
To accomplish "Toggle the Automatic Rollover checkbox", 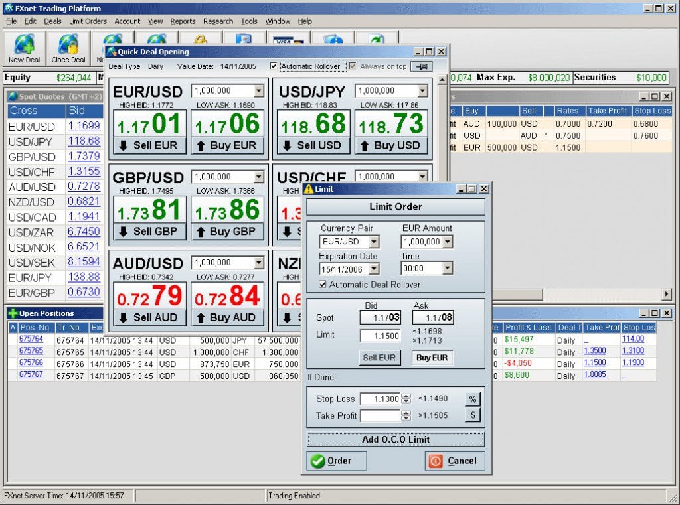I will point(273,66).
